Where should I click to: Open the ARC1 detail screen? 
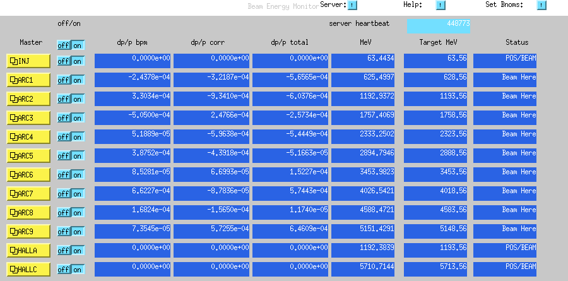[x=28, y=80]
